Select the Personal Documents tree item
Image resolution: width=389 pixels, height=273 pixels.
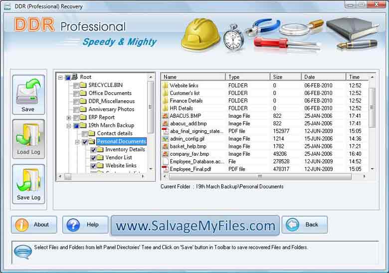(x=121, y=141)
